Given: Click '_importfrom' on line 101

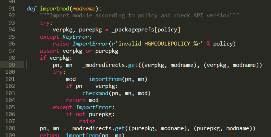Looking at the screenshot, I should (104, 79).
